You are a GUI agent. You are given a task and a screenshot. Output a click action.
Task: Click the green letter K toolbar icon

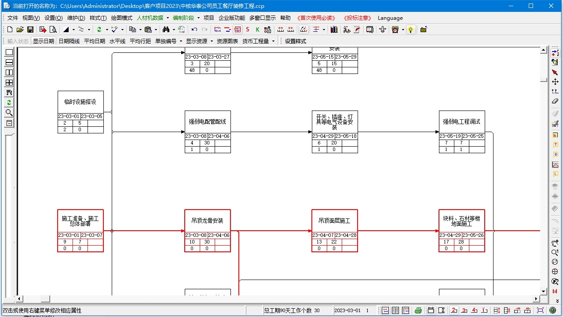[258, 29]
